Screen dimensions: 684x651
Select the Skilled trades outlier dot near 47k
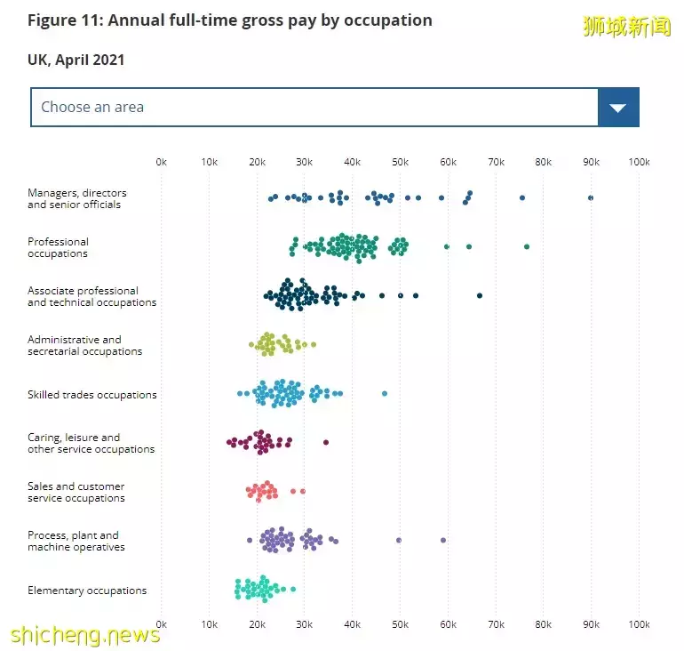click(x=385, y=393)
